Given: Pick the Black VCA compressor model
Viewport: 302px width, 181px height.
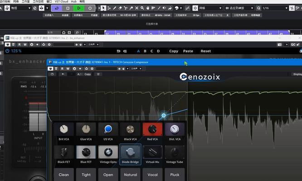Looking at the screenshot, I should (x=130, y=132).
